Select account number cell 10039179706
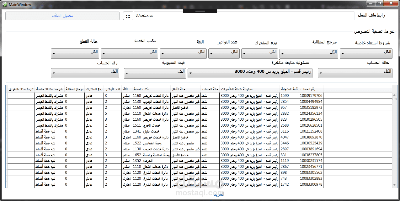 (311, 95)
